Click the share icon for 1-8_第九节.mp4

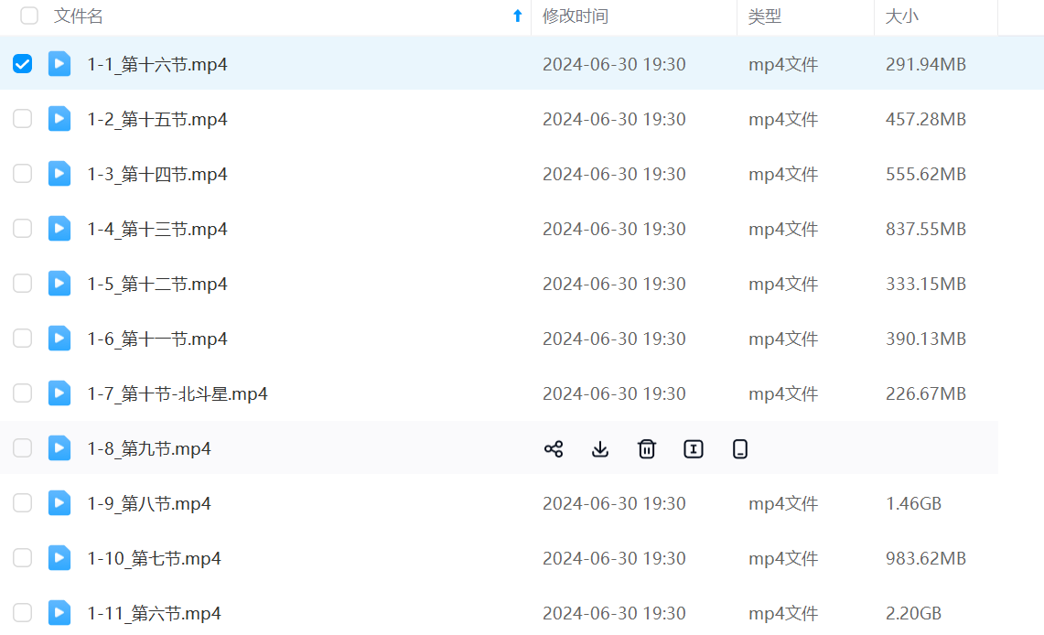pos(554,448)
